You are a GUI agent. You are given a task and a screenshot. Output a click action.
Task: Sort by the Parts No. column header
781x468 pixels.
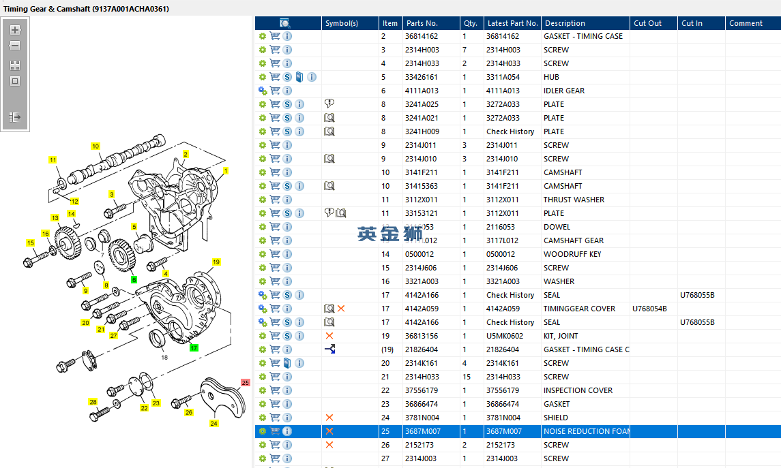[431, 23]
